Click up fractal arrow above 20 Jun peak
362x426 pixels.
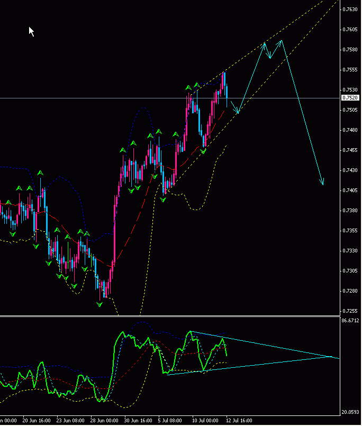(x=40, y=173)
